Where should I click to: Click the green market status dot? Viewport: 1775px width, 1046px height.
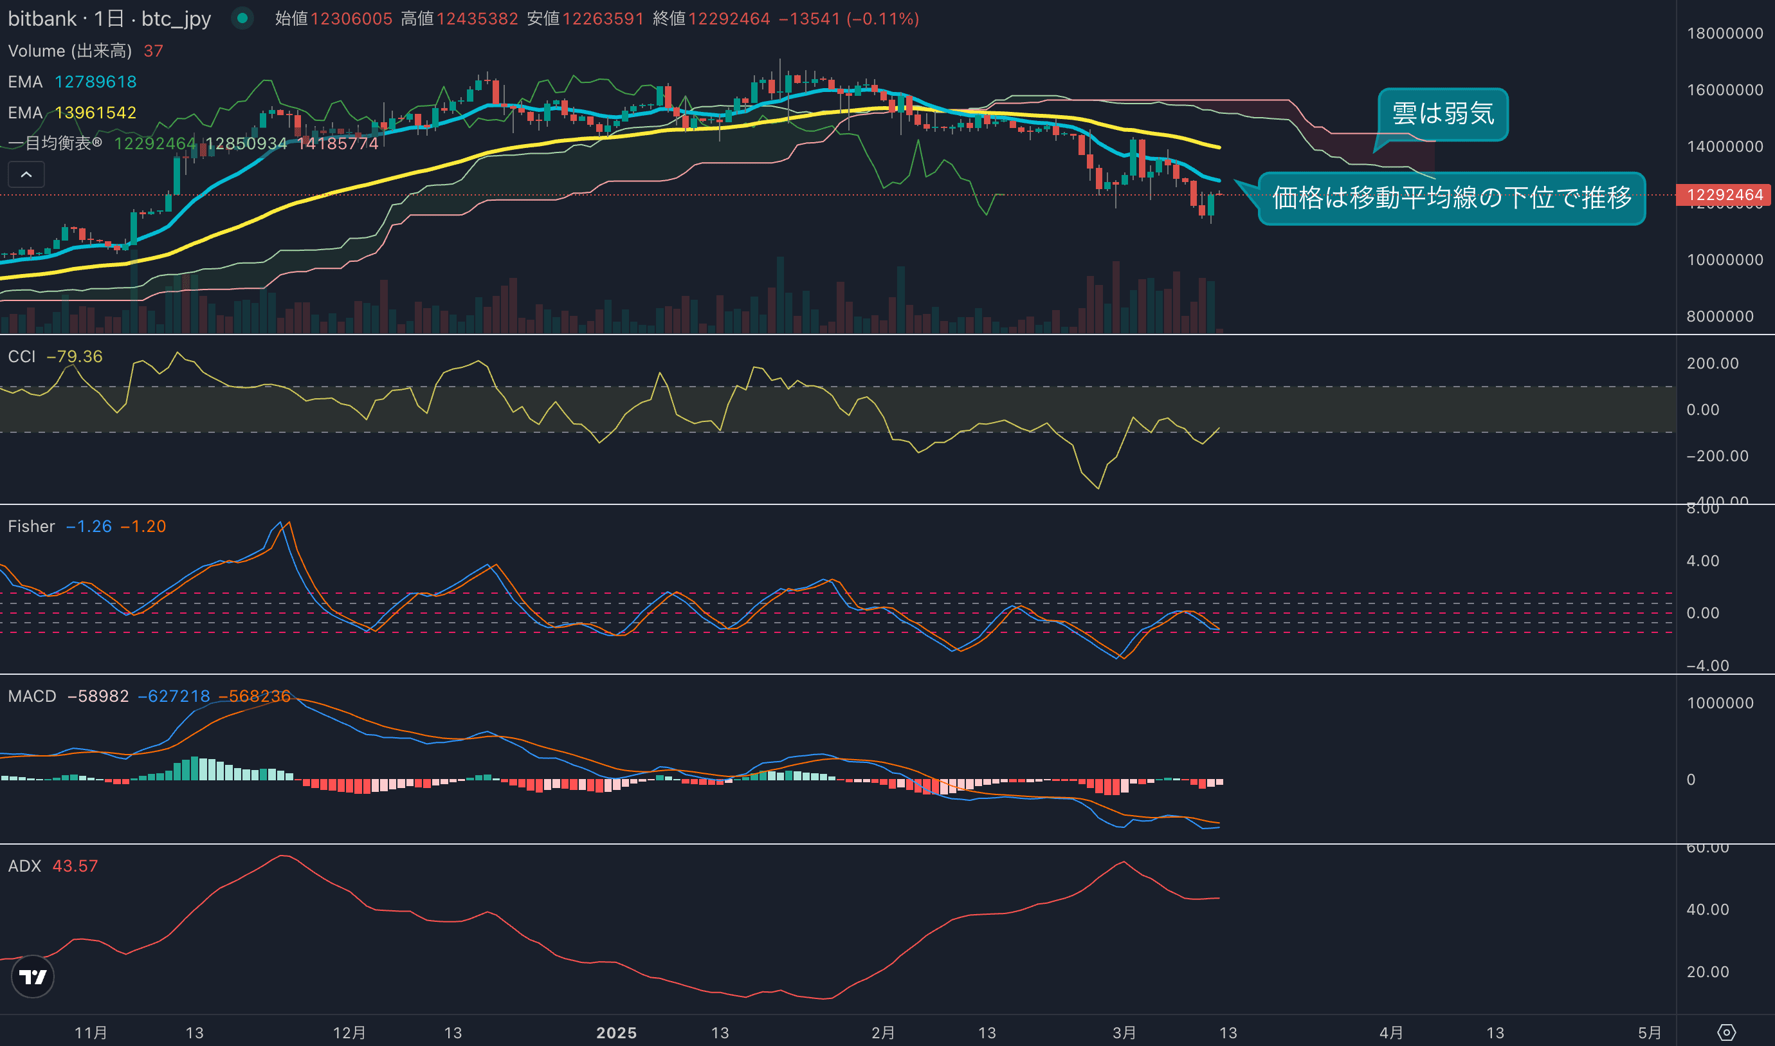242,18
